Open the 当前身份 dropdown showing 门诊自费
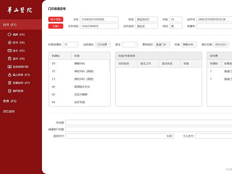This screenshot has width=232, height=174. (x=103, y=45)
